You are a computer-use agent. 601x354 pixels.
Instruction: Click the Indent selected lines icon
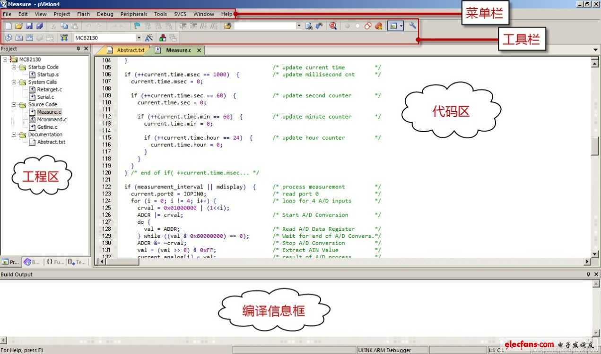click(182, 26)
